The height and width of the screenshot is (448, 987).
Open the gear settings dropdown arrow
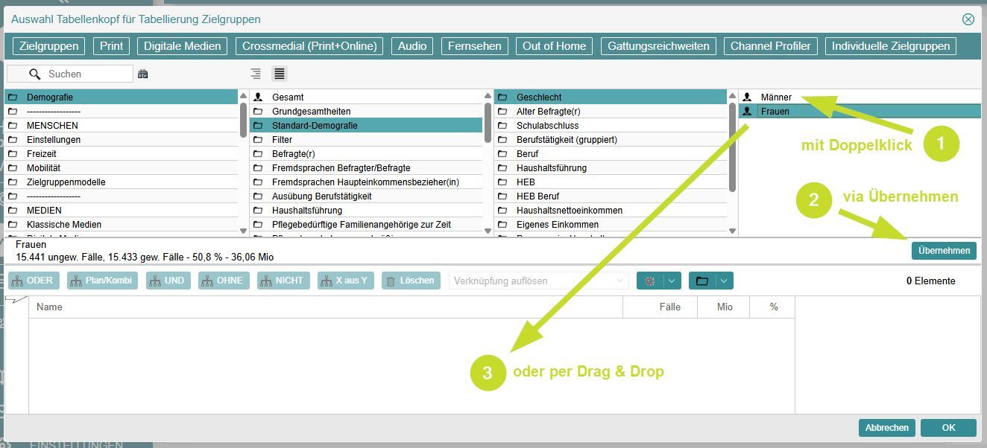click(x=672, y=281)
